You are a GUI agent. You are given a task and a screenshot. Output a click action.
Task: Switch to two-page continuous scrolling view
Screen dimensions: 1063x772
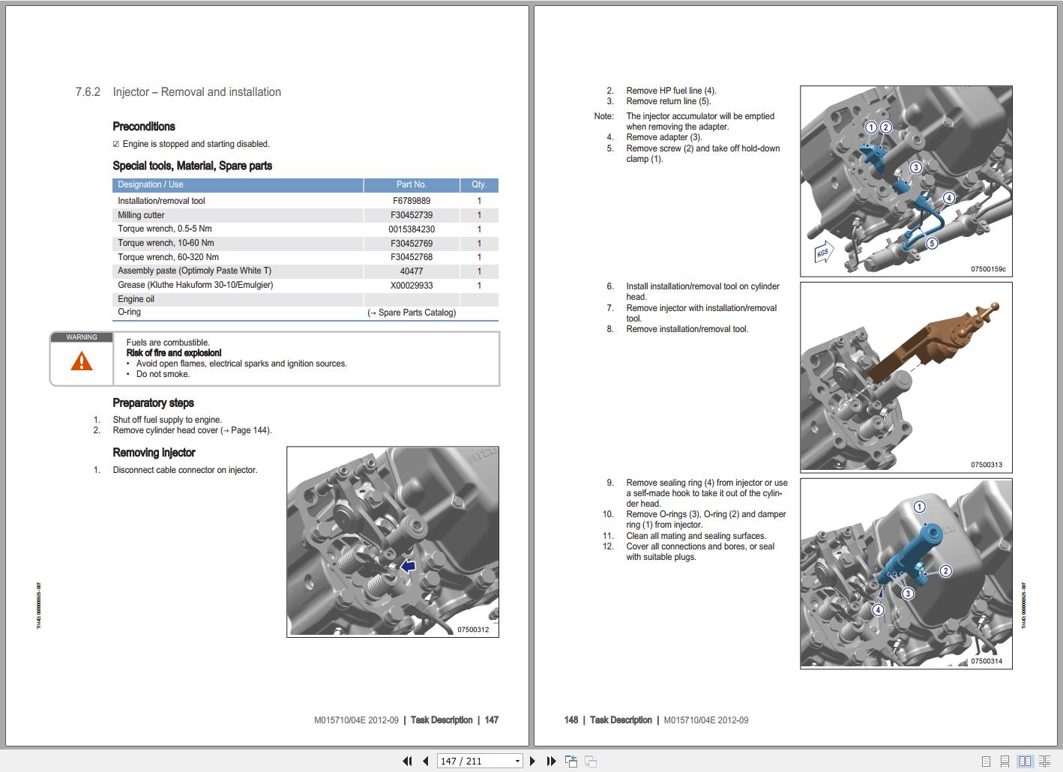click(1047, 761)
